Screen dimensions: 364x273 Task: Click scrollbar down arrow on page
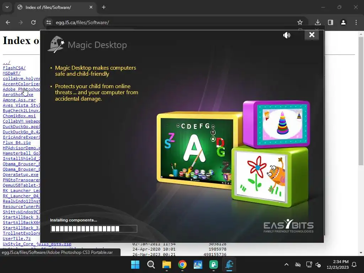tap(361, 253)
